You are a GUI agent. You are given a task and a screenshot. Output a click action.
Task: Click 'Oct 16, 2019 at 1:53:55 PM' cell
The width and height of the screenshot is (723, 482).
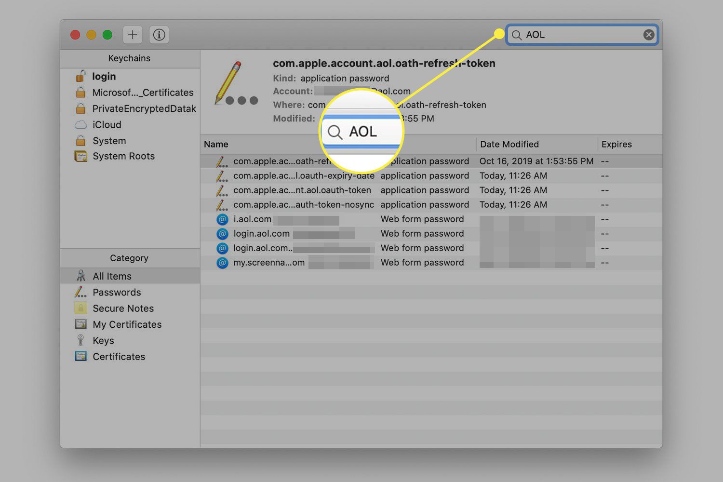tap(536, 161)
